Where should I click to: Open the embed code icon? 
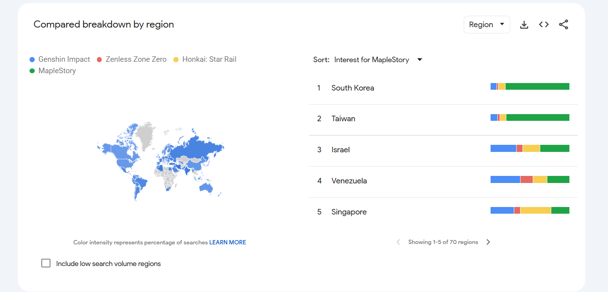pyautogui.click(x=544, y=24)
